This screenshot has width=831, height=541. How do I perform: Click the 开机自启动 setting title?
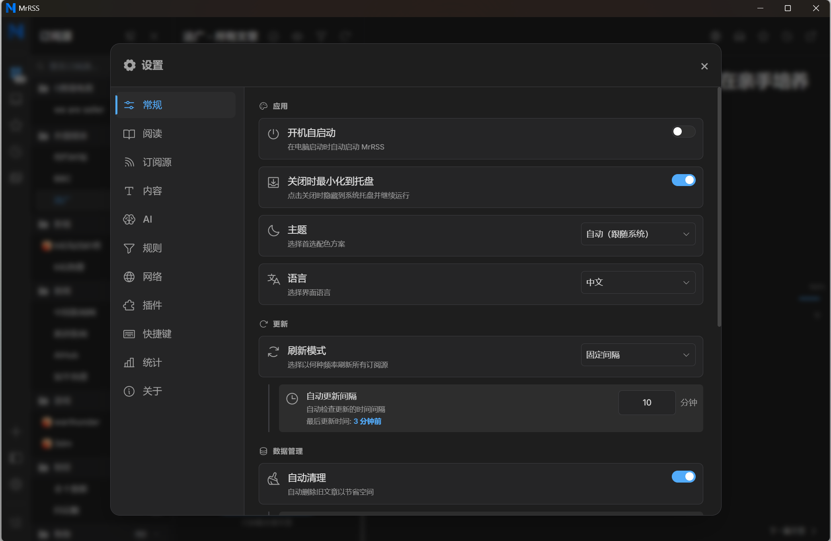coord(312,133)
